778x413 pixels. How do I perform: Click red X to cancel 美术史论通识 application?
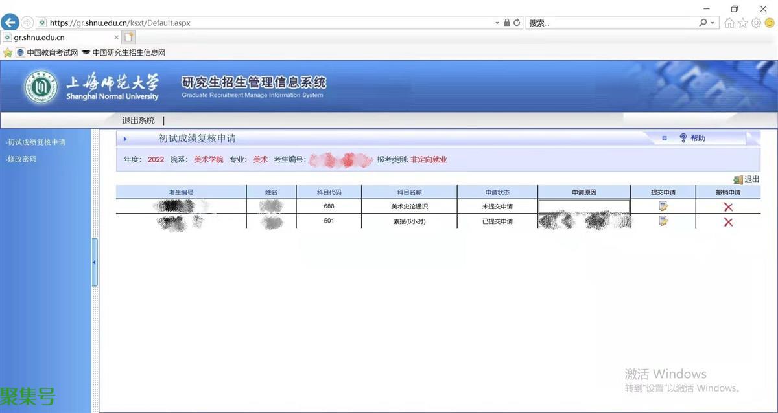[728, 207]
